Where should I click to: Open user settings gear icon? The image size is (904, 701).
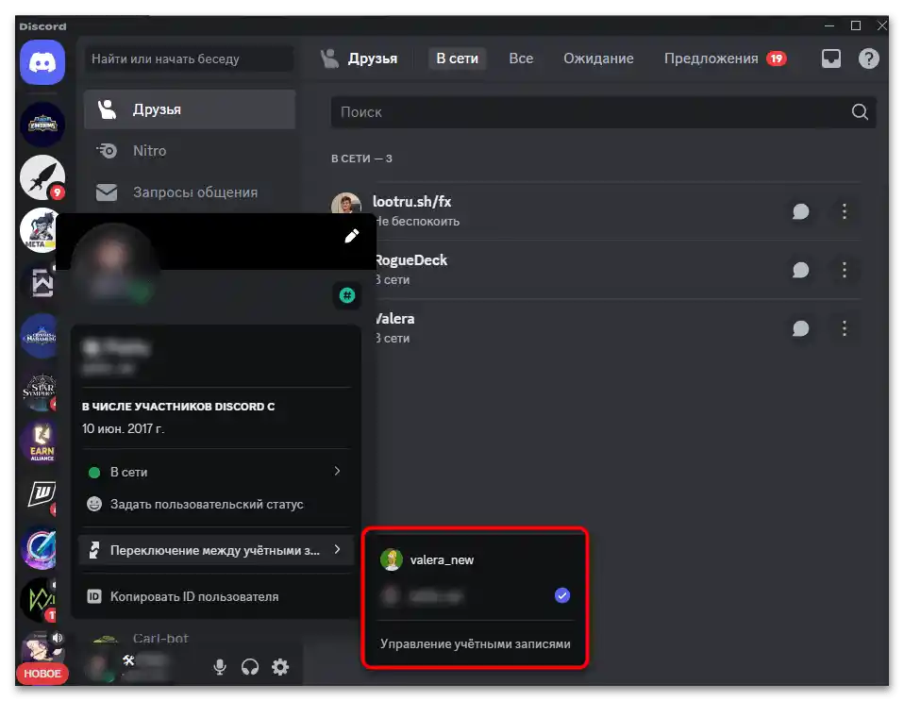tap(280, 667)
